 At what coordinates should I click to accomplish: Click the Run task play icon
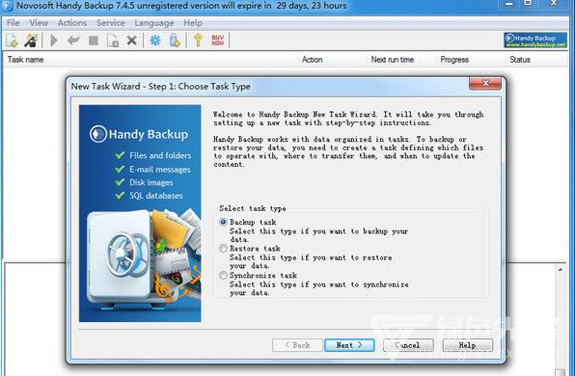54,40
